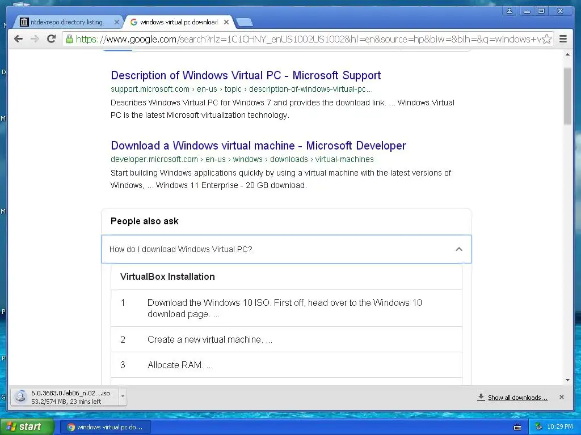The width and height of the screenshot is (581, 435).
Task: Click the on-screen keyboard tray icon
Action: click(517, 427)
